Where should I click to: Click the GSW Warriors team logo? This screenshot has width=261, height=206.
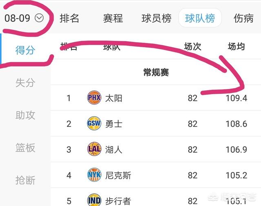(x=94, y=123)
